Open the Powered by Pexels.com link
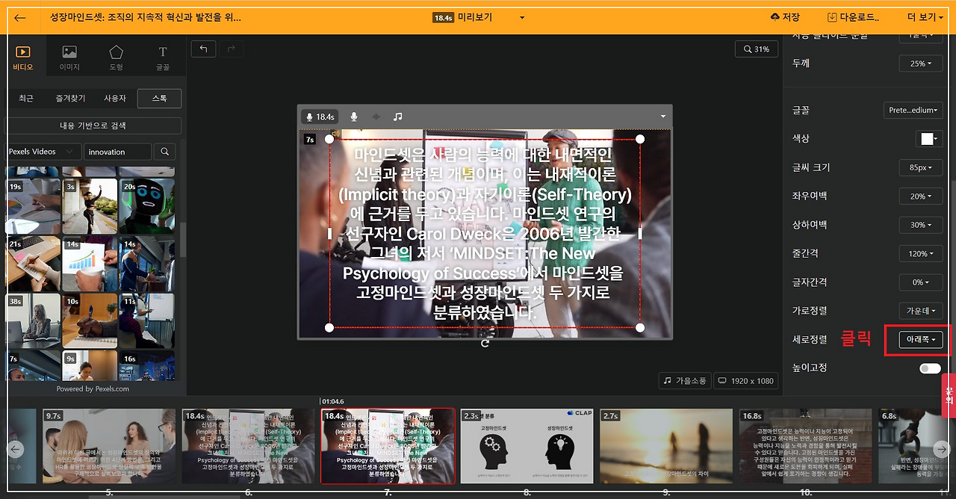 point(93,388)
